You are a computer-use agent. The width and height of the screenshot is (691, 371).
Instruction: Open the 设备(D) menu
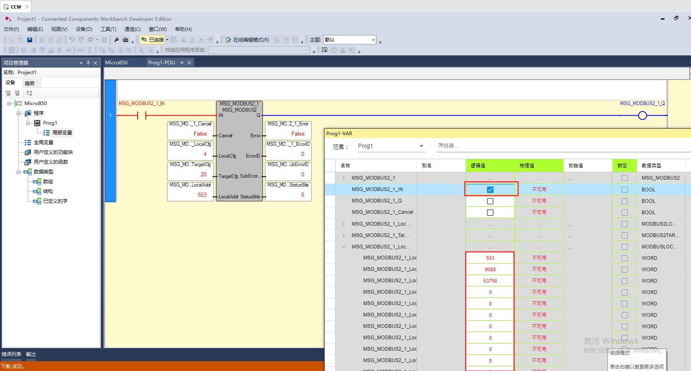coord(84,29)
